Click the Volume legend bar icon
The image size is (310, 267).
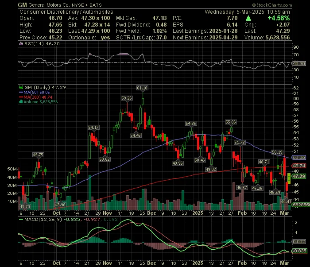click(x=21, y=102)
